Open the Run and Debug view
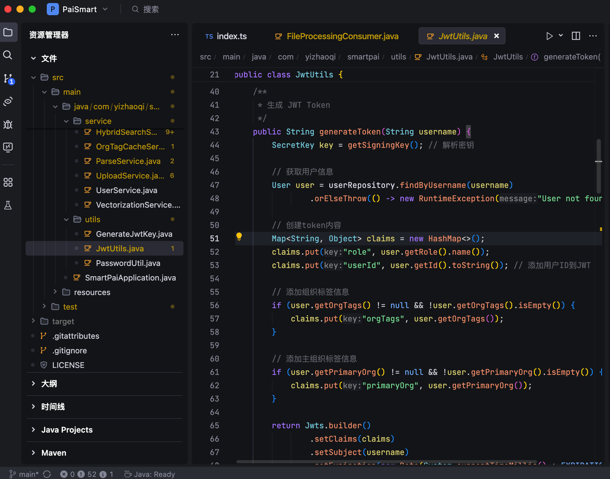This screenshot has width=610, height=479. point(8,124)
